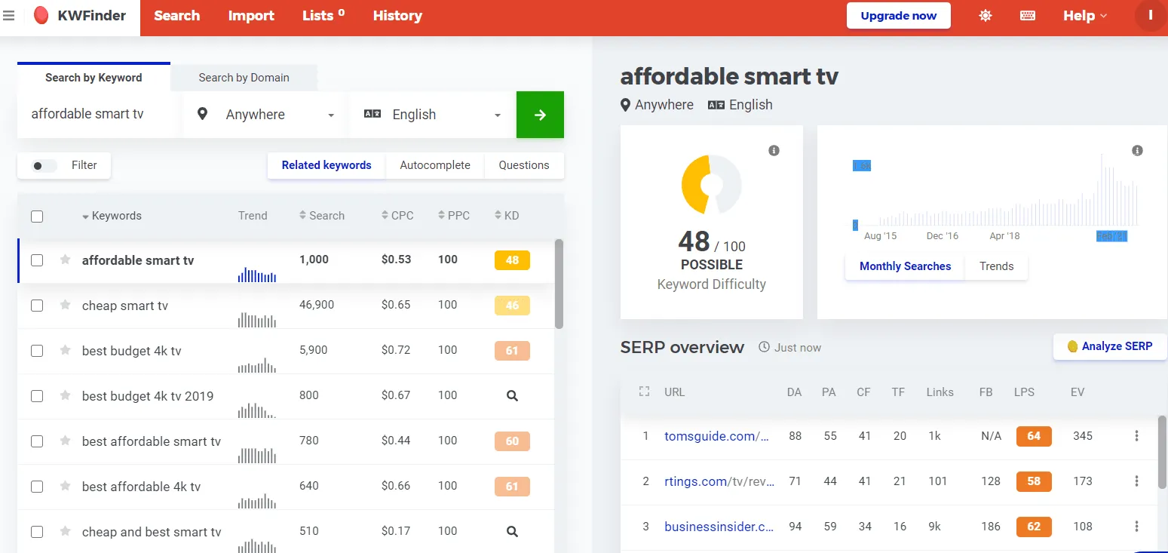Viewport: 1168px width, 553px height.
Task: Check the select-all keywords checkbox
Action: point(37,217)
